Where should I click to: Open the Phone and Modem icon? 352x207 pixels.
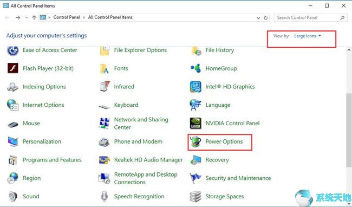(x=105, y=142)
